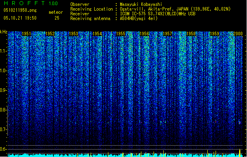247x157 pixels.
Task: Click the meteor label
Action: point(56,12)
